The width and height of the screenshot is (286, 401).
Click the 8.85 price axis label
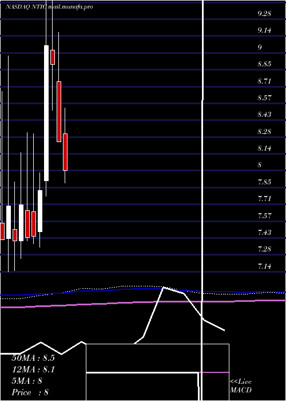click(x=264, y=64)
